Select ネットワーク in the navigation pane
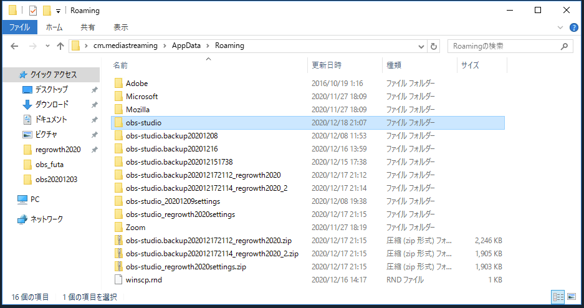 (x=46, y=219)
